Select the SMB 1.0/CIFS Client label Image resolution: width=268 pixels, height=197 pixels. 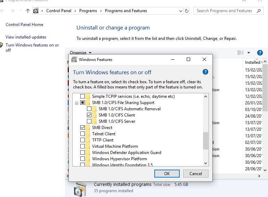117,115
